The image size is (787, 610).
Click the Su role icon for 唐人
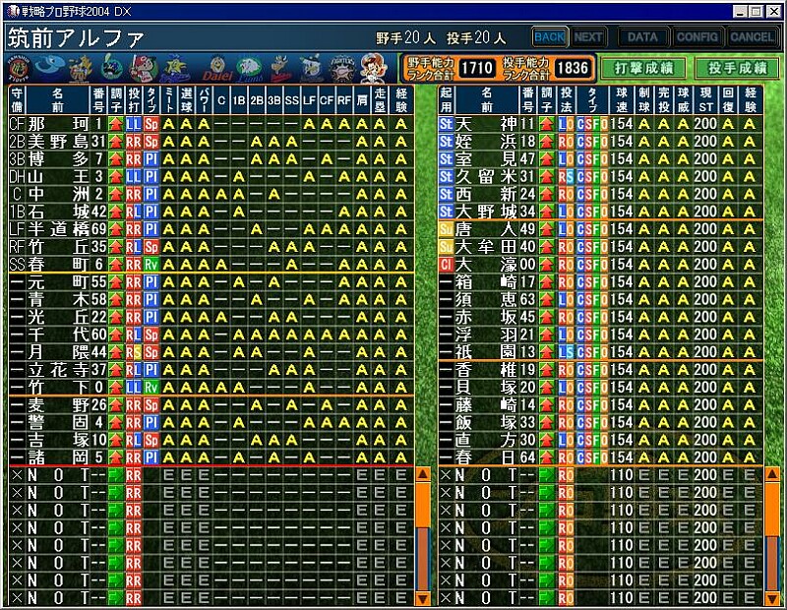click(447, 229)
